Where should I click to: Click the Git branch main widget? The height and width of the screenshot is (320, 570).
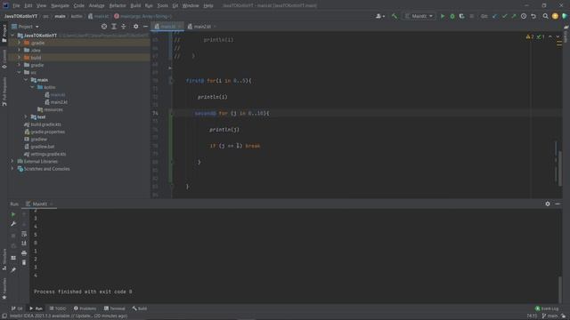(549, 316)
